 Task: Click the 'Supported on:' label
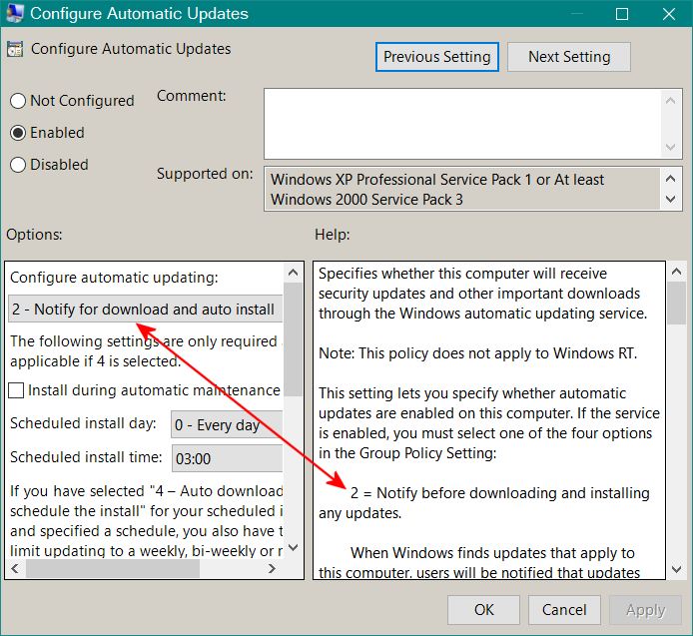pyautogui.click(x=205, y=174)
